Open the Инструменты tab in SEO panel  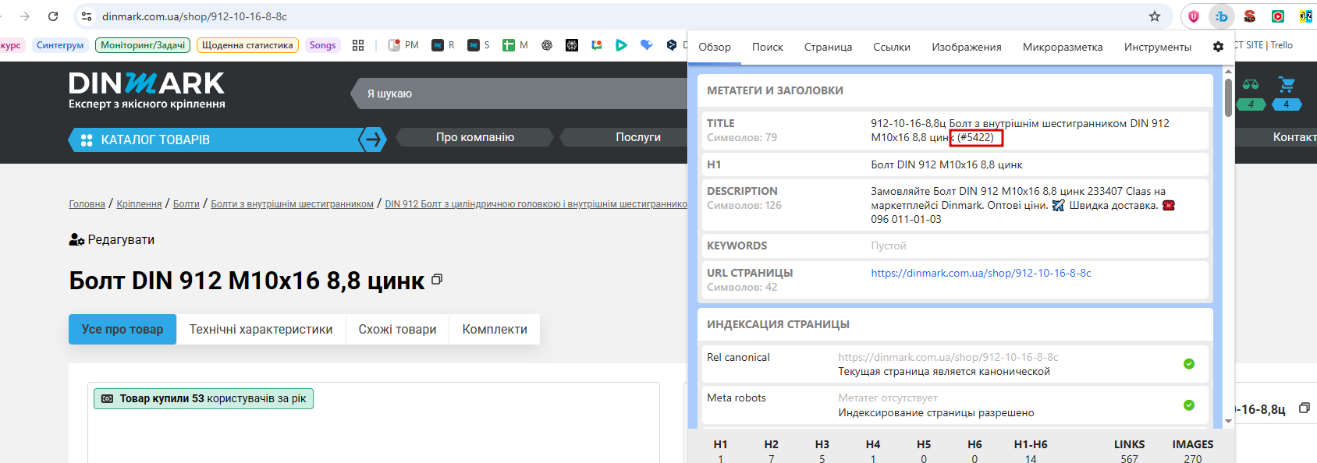1158,47
